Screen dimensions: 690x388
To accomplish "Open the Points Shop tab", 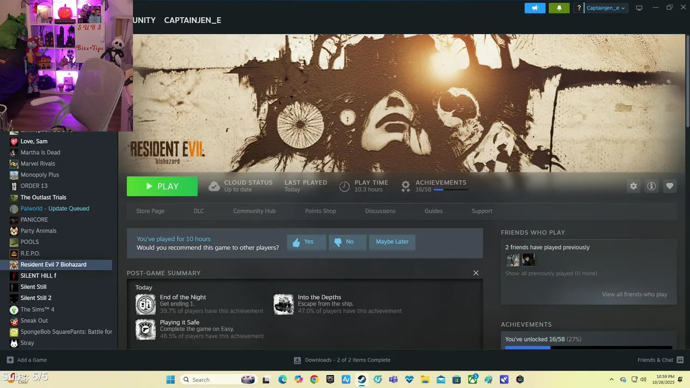I will (321, 211).
